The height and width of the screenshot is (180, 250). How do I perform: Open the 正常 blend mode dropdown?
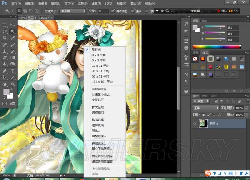pyautogui.click(x=205, y=108)
